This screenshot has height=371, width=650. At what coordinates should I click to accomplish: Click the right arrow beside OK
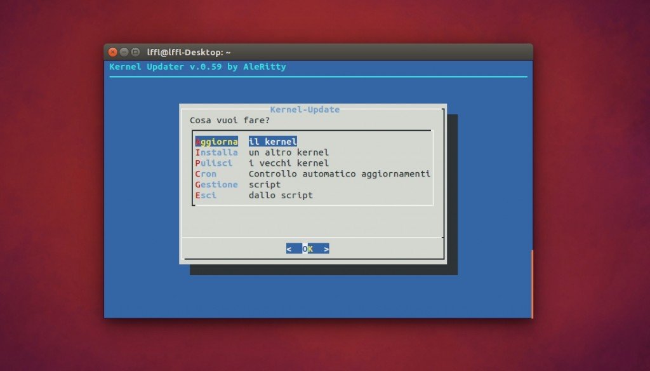[x=326, y=248]
